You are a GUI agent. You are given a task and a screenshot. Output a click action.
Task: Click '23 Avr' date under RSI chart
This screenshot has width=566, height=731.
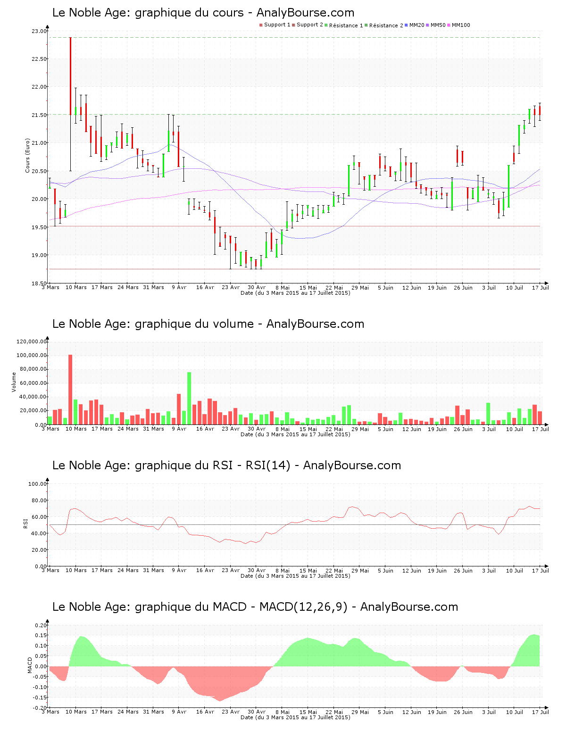pyautogui.click(x=231, y=570)
